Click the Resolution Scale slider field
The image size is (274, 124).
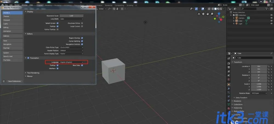[72, 16]
